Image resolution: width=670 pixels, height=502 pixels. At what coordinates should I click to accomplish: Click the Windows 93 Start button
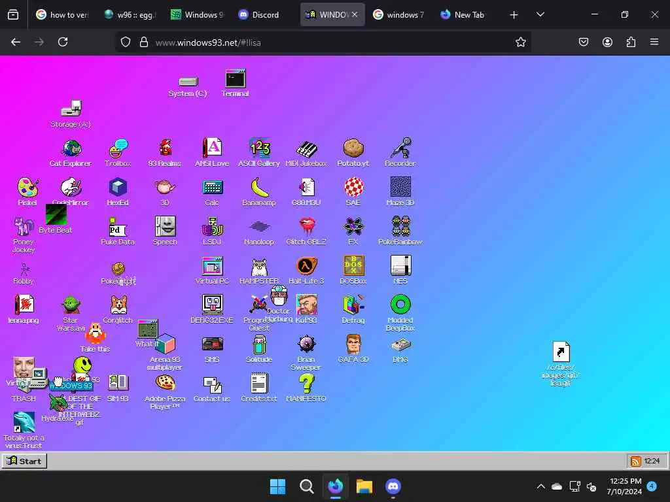[24, 461]
